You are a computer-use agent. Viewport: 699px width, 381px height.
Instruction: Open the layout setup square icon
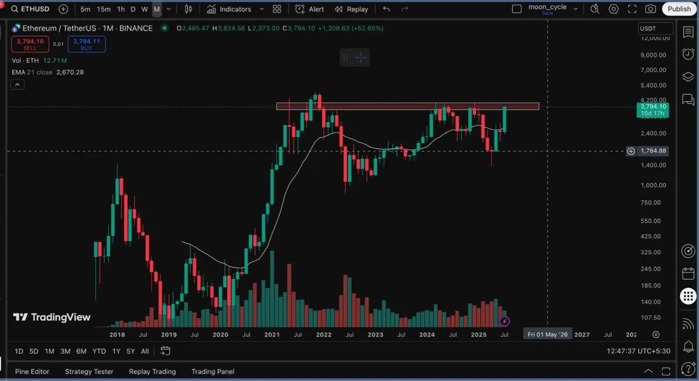(517, 9)
